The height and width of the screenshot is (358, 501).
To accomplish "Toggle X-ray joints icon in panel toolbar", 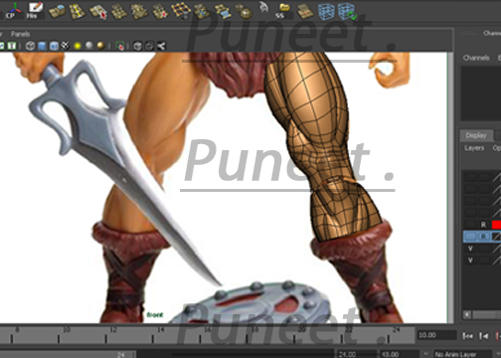I will pos(149,46).
